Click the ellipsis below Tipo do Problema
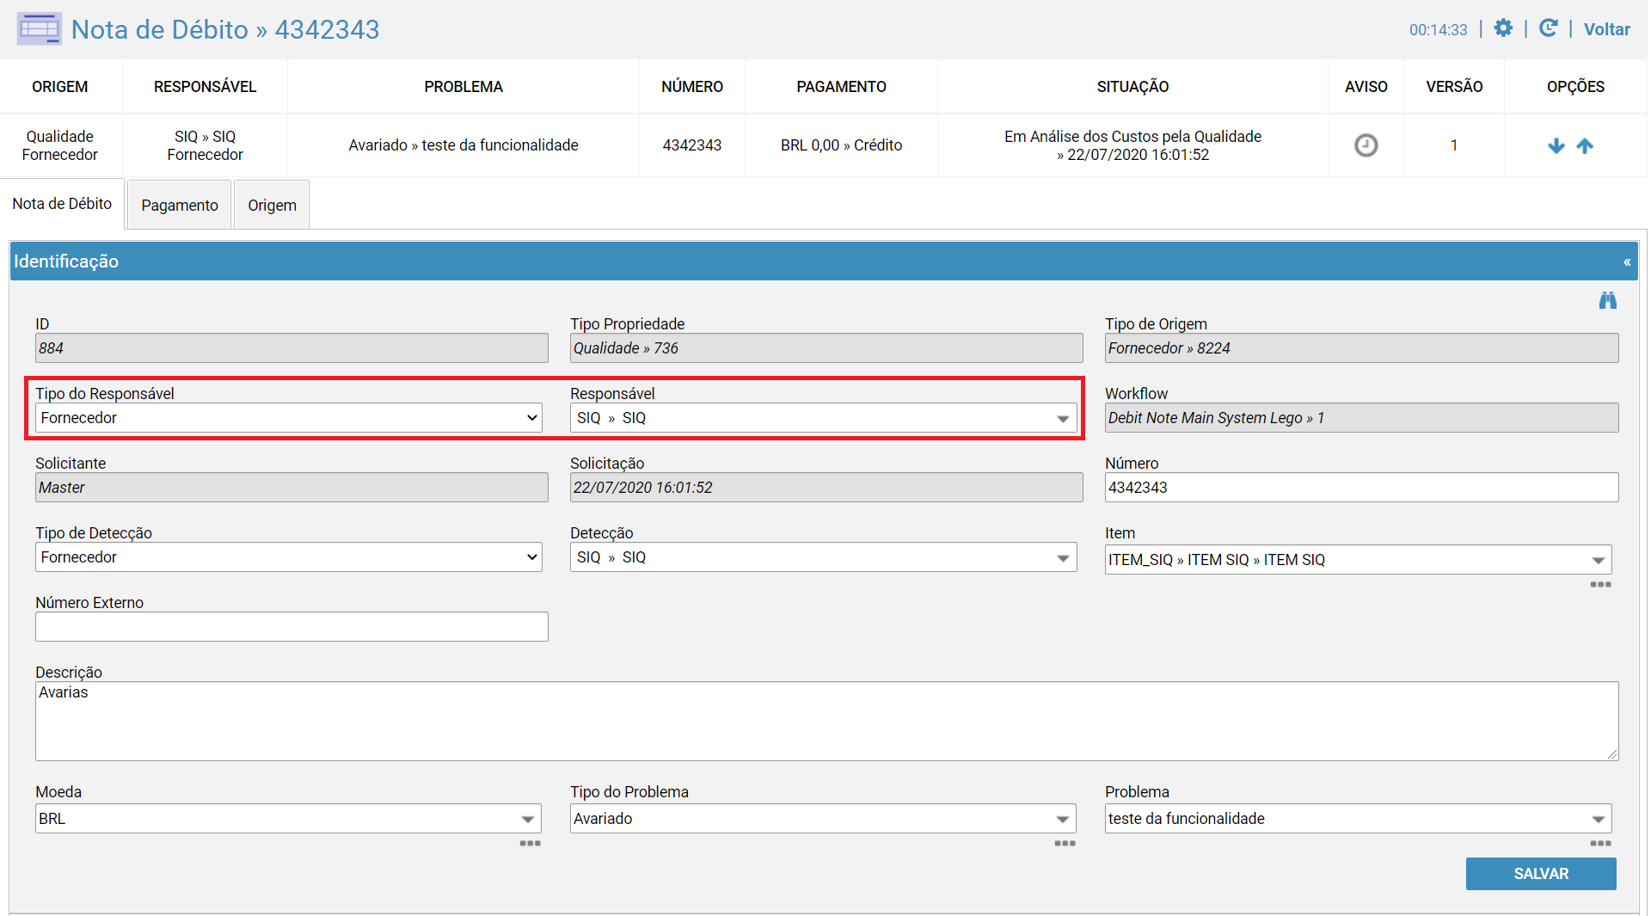 click(1065, 844)
